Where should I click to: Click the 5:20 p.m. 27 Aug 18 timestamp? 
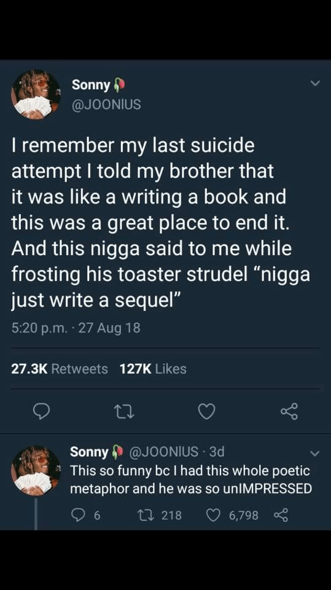click(76, 328)
